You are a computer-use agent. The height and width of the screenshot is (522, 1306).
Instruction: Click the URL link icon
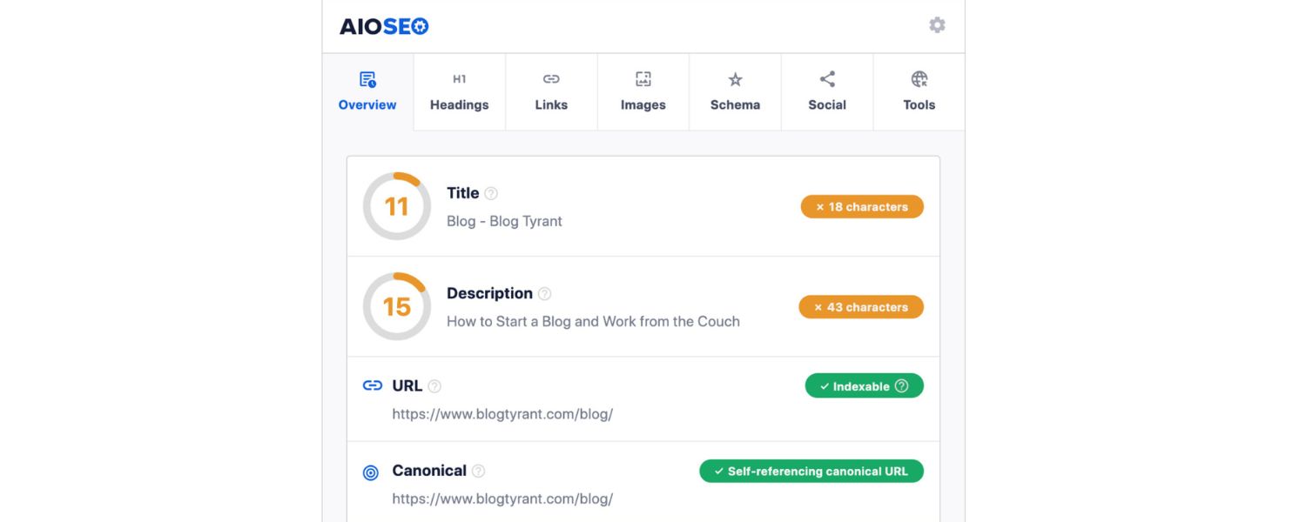(372, 385)
